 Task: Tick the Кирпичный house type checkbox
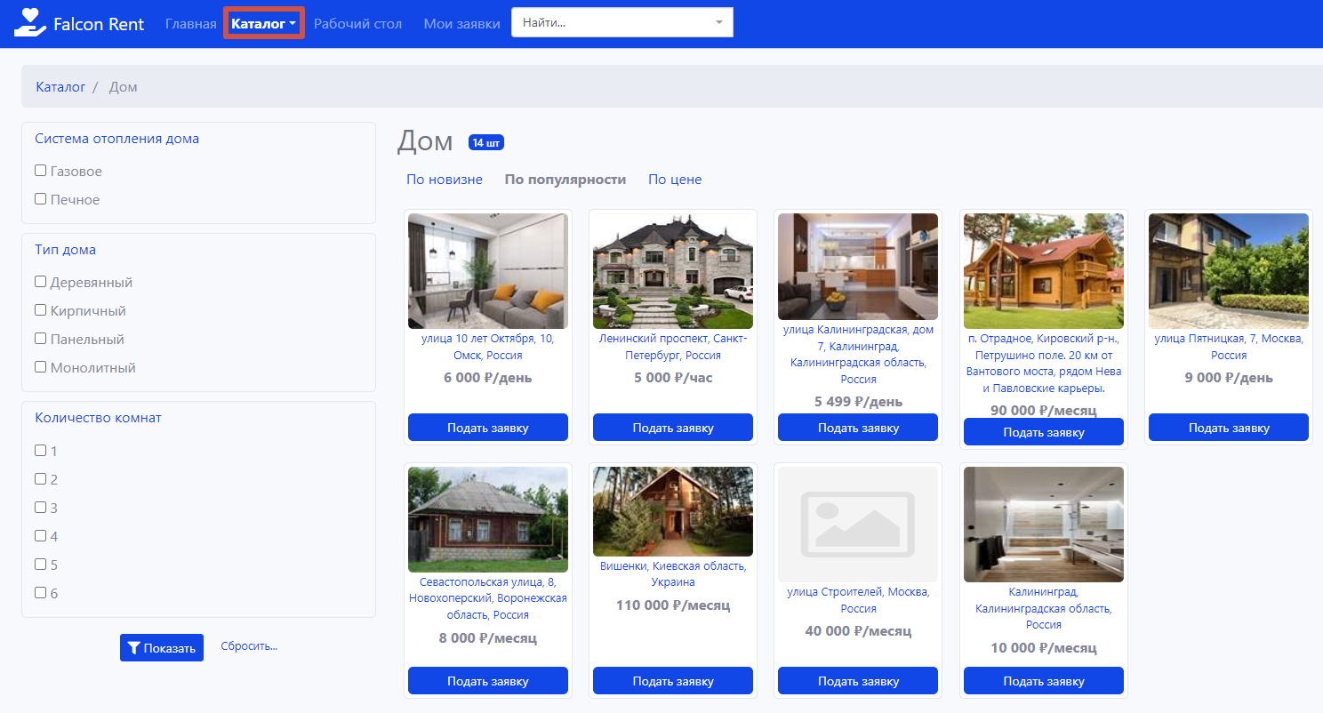coord(41,310)
